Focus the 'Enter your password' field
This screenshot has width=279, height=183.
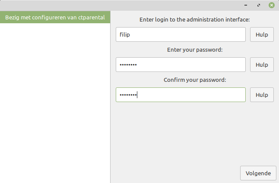(x=181, y=65)
